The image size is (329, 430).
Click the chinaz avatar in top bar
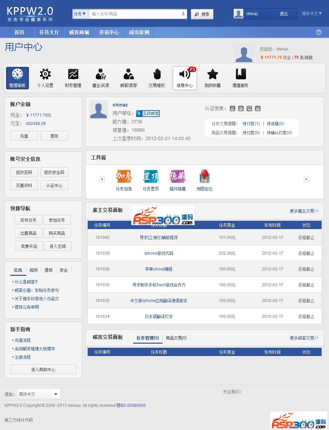pos(239,14)
